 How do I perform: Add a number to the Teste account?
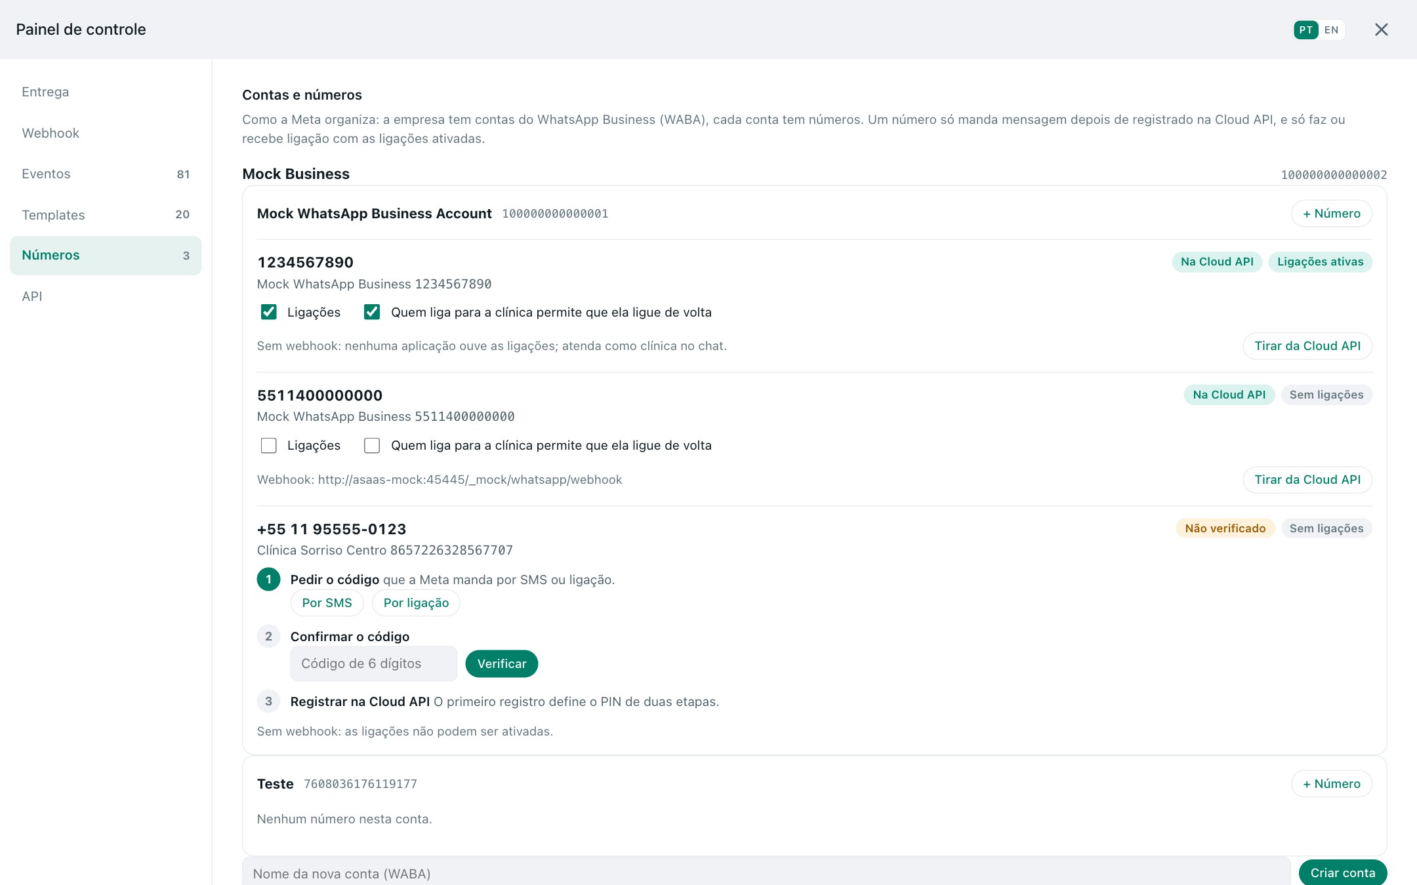1331,784
